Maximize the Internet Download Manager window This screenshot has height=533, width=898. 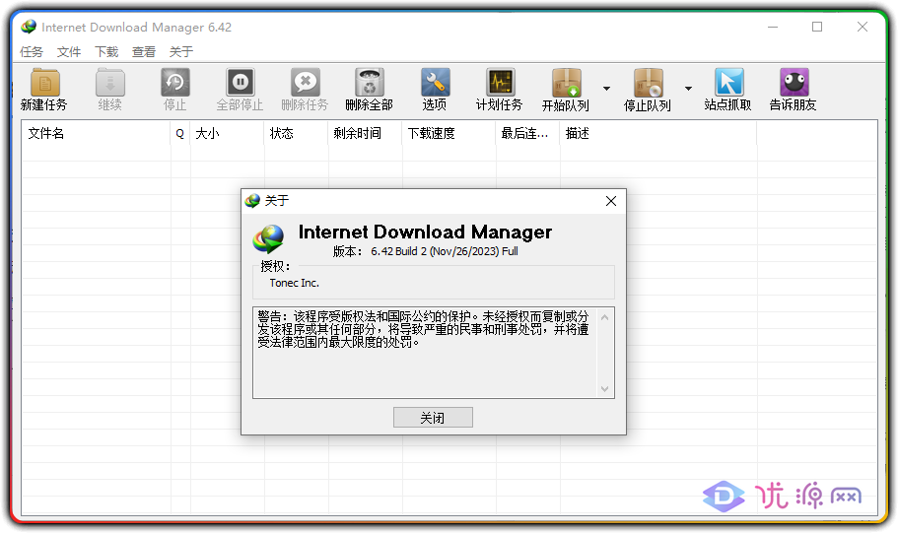click(817, 27)
